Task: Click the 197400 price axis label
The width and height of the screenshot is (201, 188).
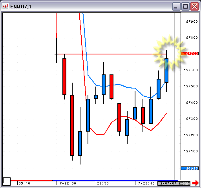Action: [x=191, y=103]
